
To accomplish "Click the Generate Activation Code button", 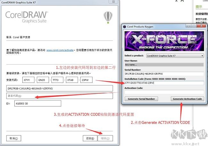I will pos(187,99).
